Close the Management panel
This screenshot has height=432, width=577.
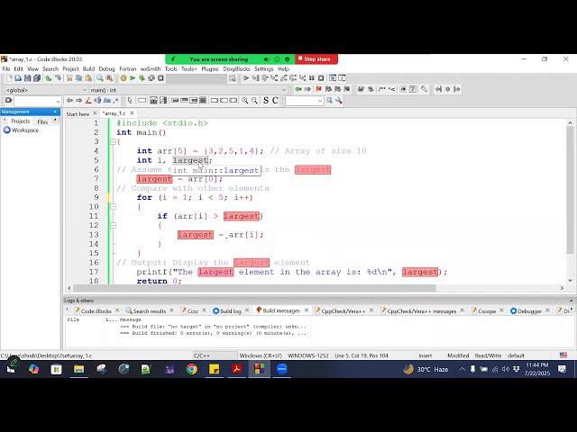pyautogui.click(x=55, y=112)
